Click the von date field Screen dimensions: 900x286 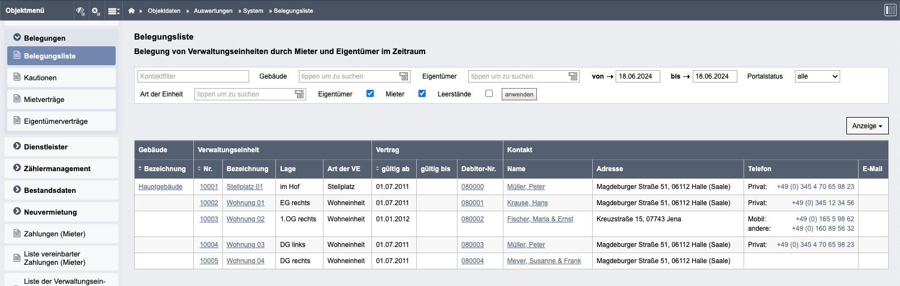[x=638, y=76]
